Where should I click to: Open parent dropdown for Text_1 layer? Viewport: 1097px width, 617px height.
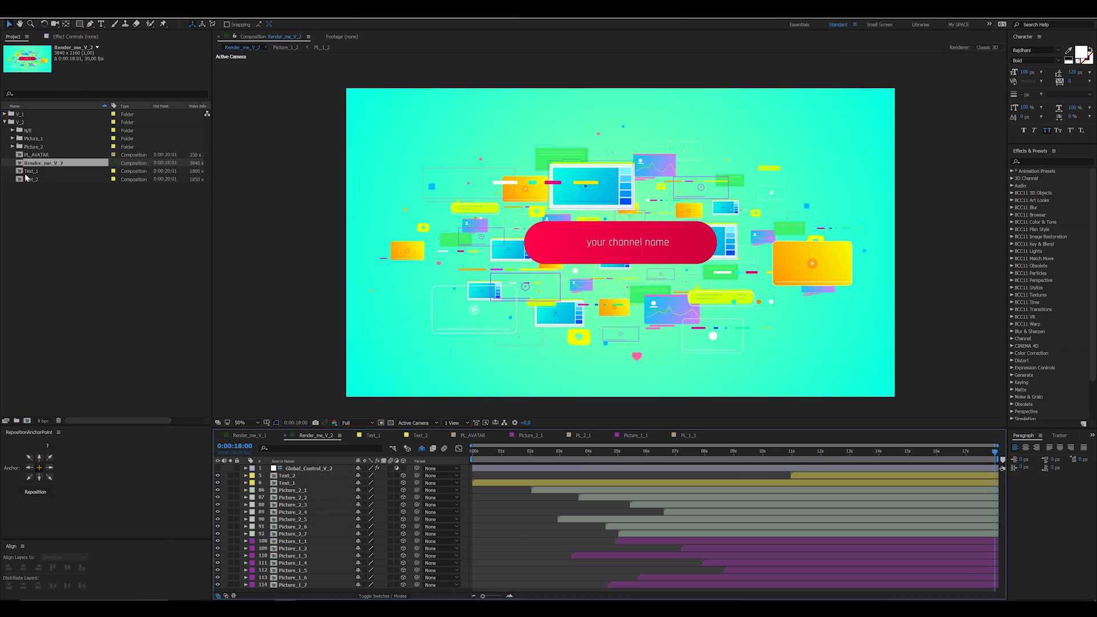point(441,483)
